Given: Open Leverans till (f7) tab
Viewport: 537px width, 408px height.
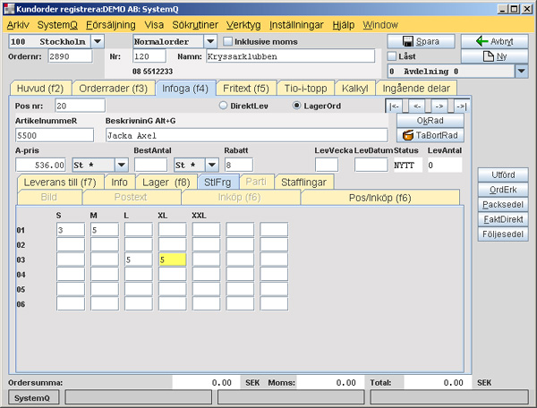Looking at the screenshot, I should [60, 183].
